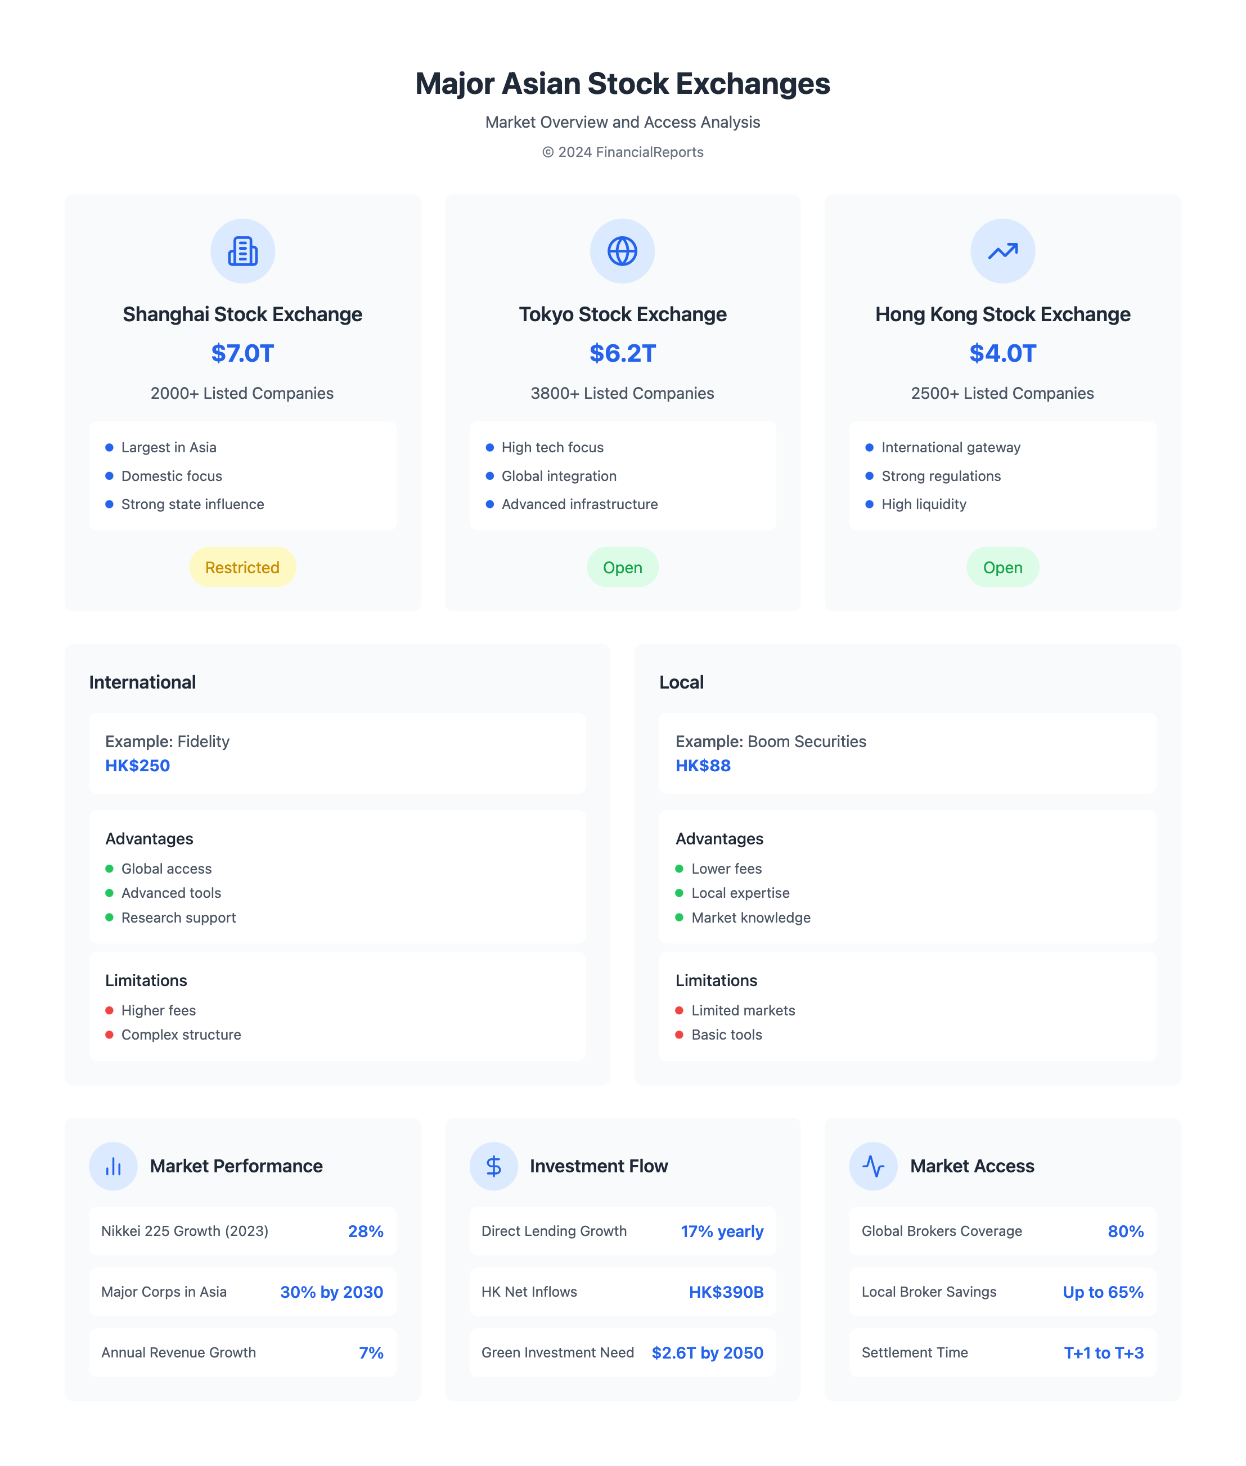Click the Restricted status badge under Shanghai
1246x1466 pixels.
(242, 567)
